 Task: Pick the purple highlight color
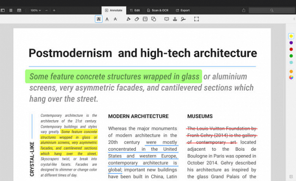tap(291, 43)
